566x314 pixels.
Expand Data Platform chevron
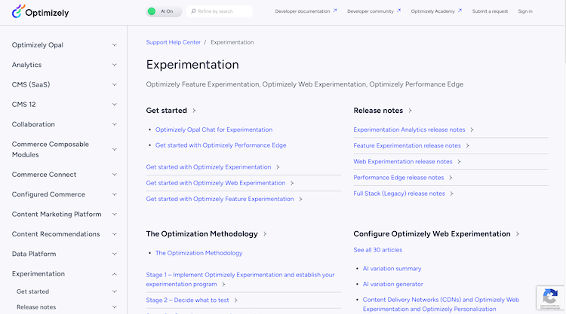tap(115, 254)
